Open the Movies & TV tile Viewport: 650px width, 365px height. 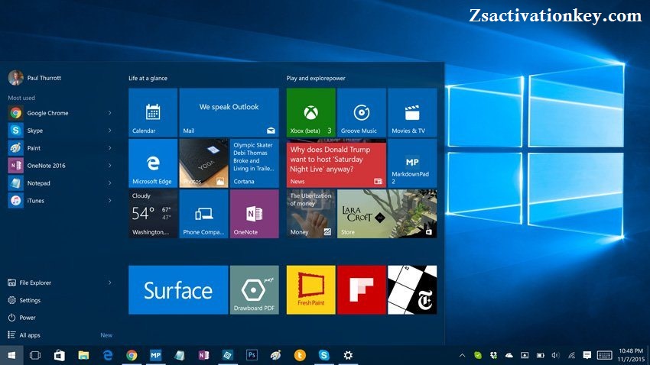click(412, 112)
